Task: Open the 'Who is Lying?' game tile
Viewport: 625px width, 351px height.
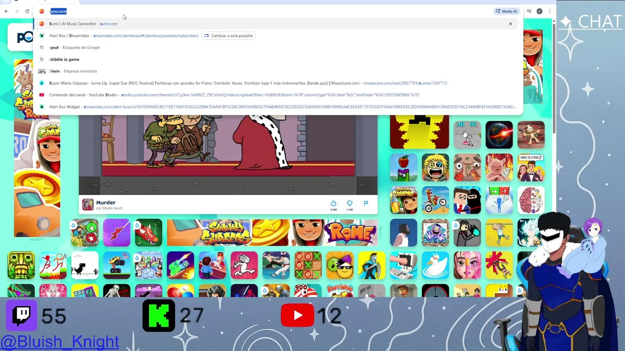Action: pyautogui.click(x=531, y=168)
